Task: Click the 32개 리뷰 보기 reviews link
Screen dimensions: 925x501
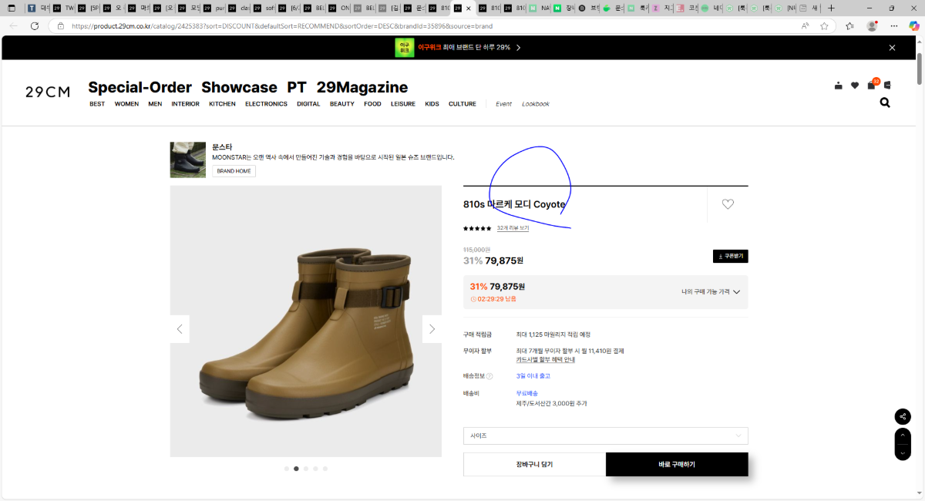Action: pyautogui.click(x=513, y=228)
